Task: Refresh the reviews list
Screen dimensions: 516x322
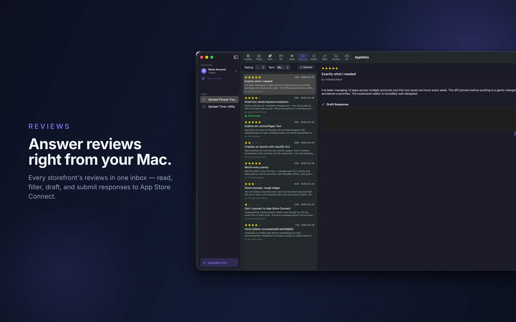Action: tap(306, 68)
